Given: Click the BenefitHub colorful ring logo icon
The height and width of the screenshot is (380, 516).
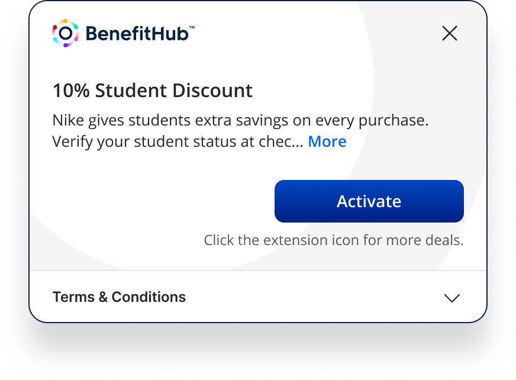Looking at the screenshot, I should tap(65, 33).
